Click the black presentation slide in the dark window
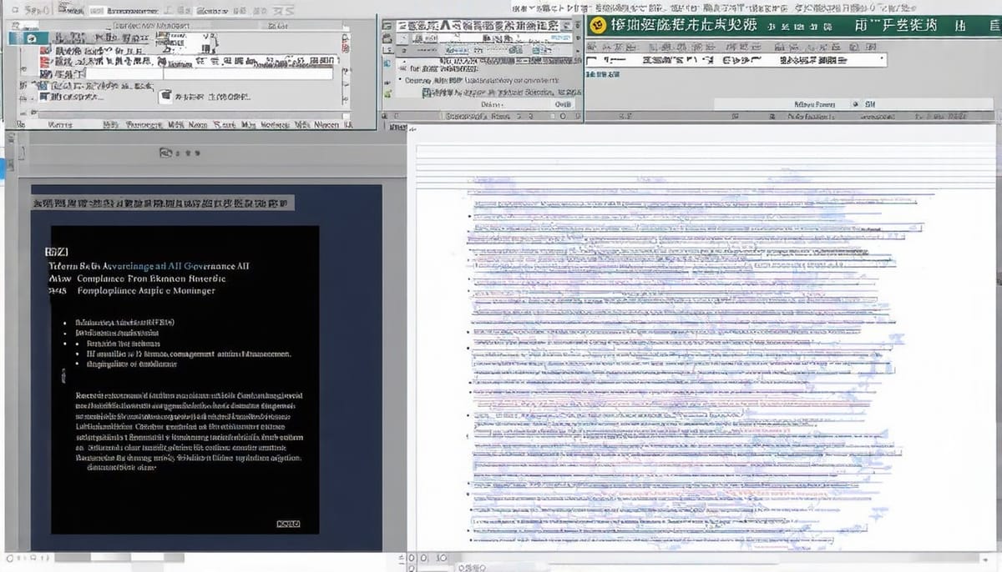Image resolution: width=1002 pixels, height=572 pixels. (x=185, y=379)
